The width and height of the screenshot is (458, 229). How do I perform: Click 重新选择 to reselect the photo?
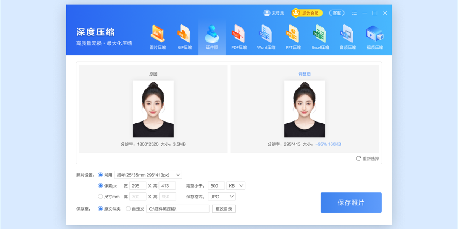tap(368, 159)
